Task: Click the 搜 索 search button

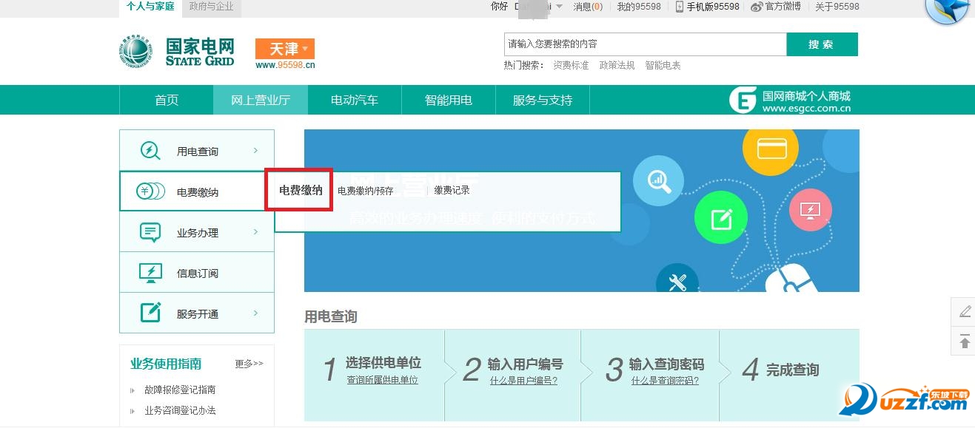Action: 822,44
